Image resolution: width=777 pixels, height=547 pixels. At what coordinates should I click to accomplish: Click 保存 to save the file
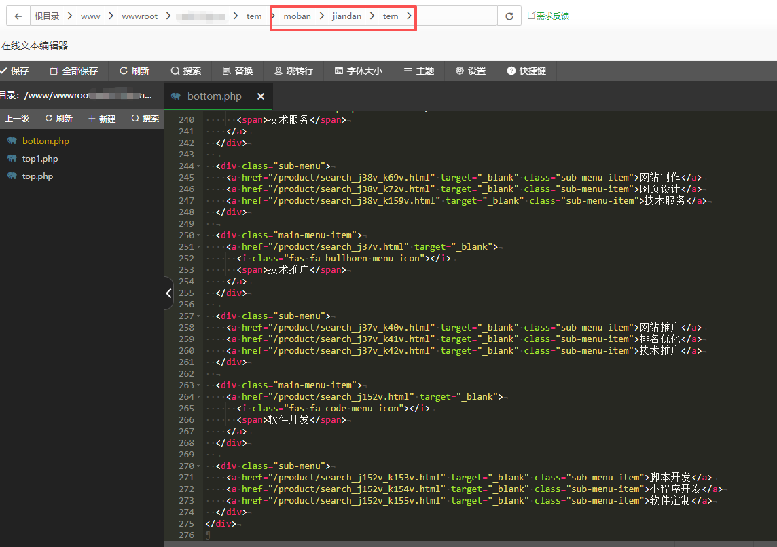[15, 71]
